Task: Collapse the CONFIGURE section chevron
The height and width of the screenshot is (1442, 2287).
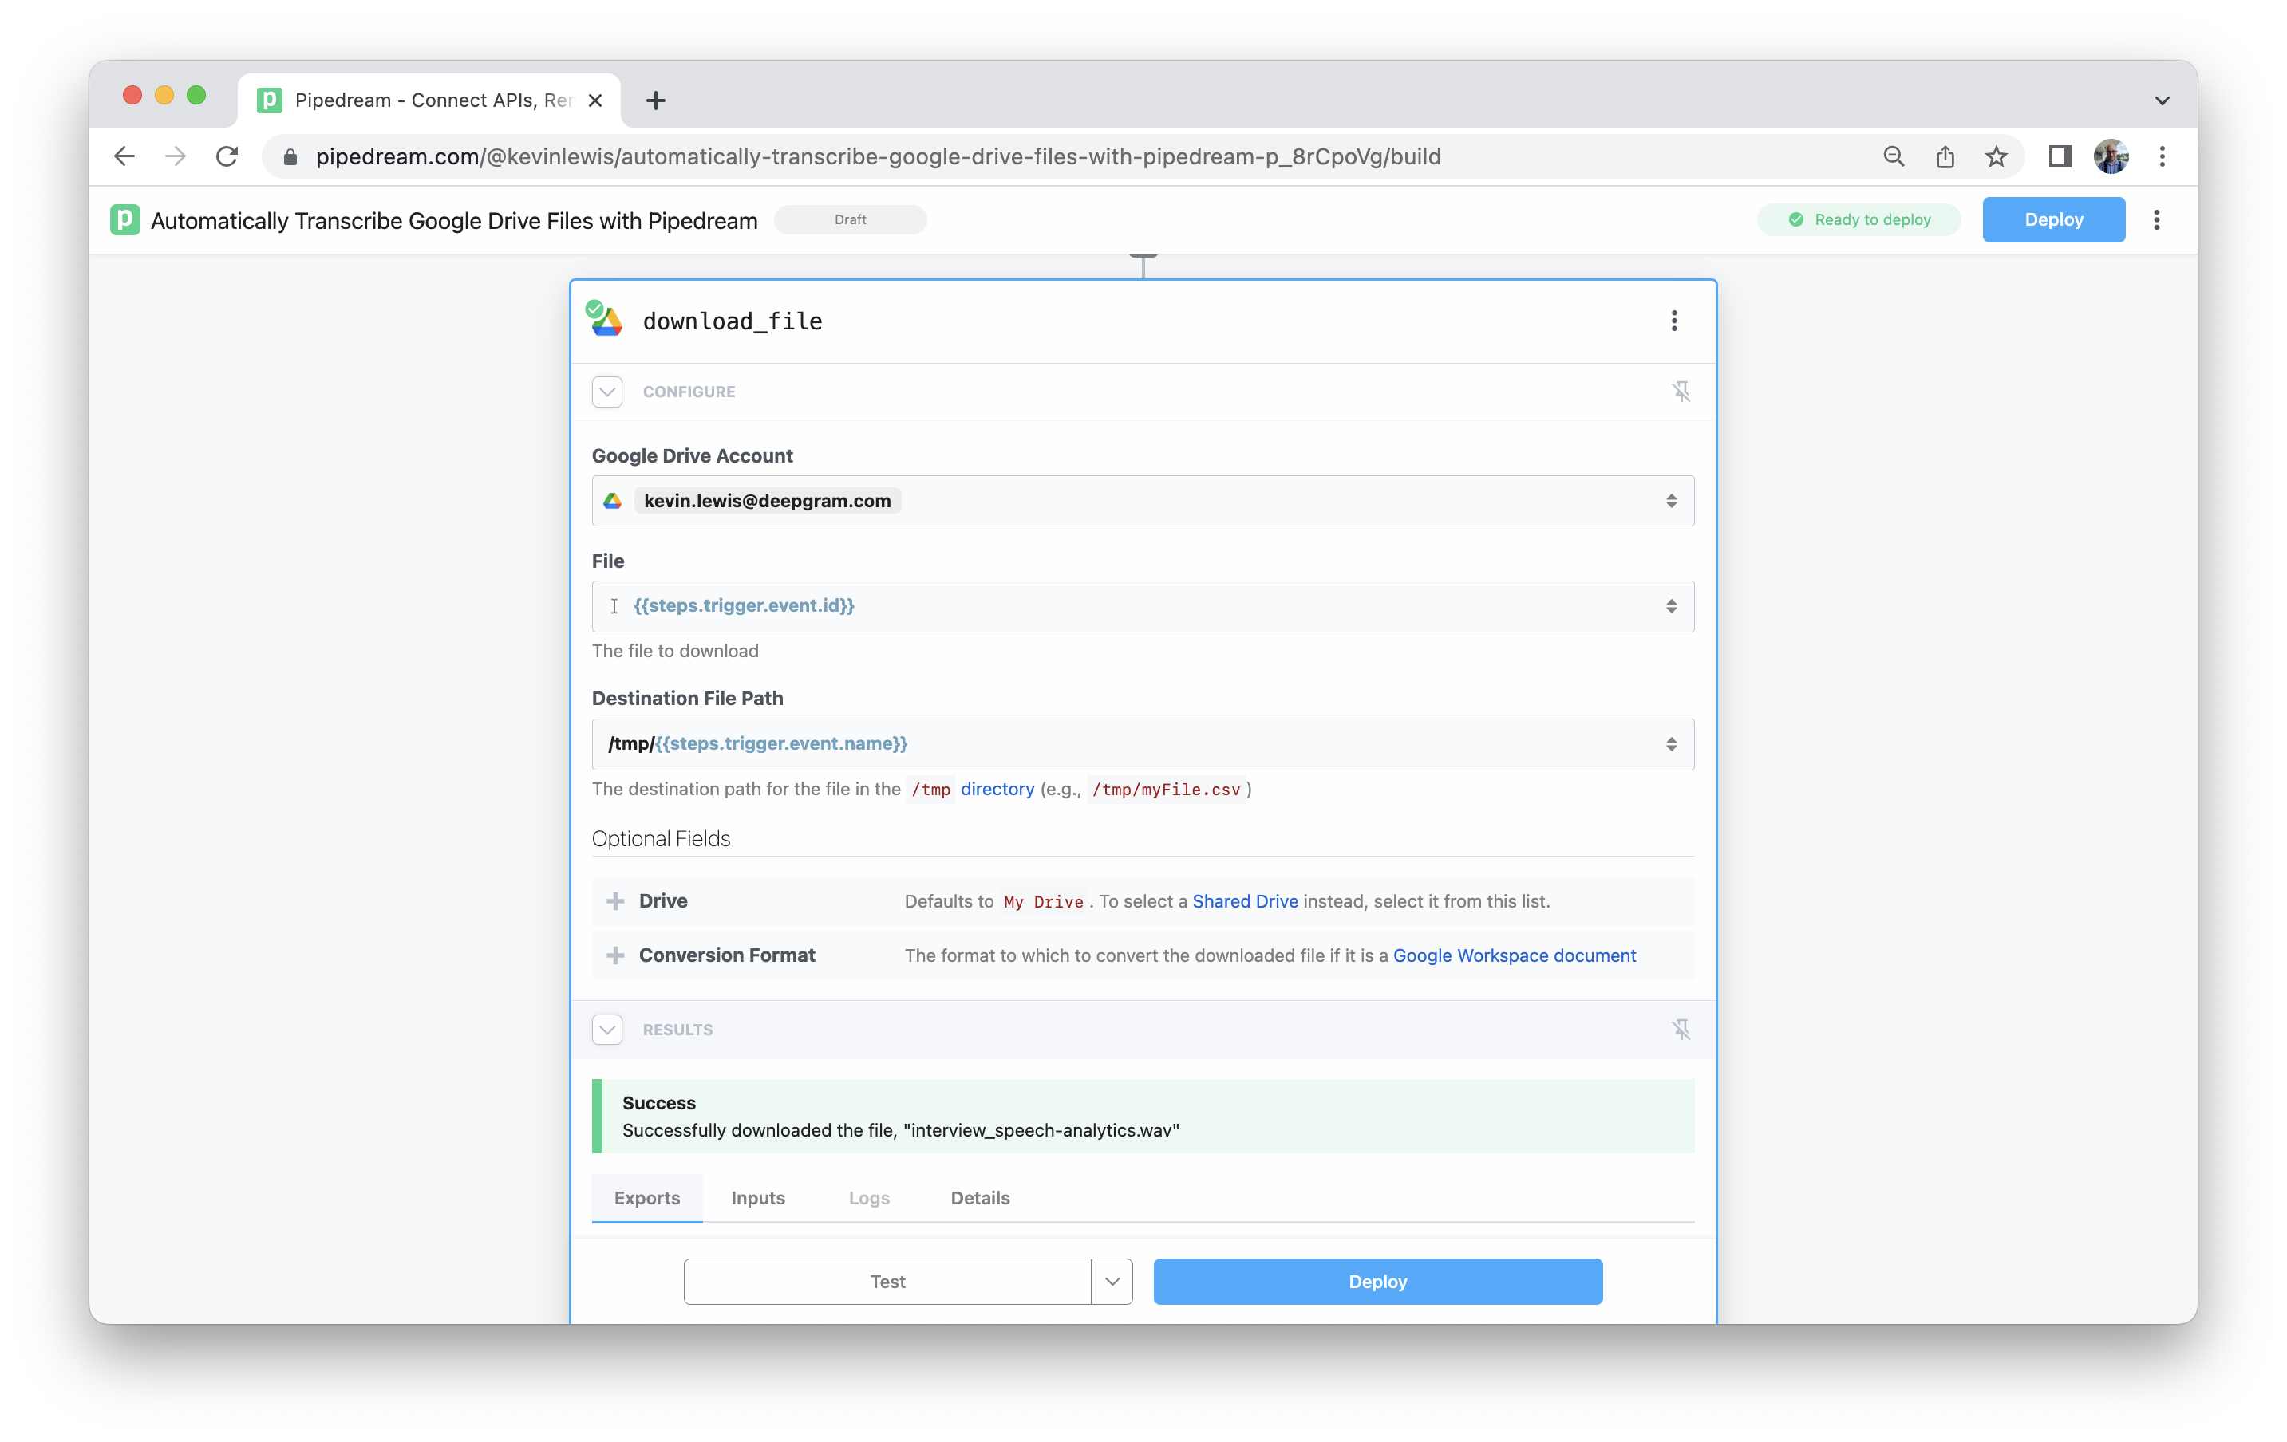Action: [608, 392]
